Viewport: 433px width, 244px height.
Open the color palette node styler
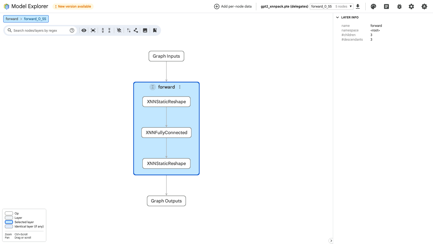tap(373, 7)
